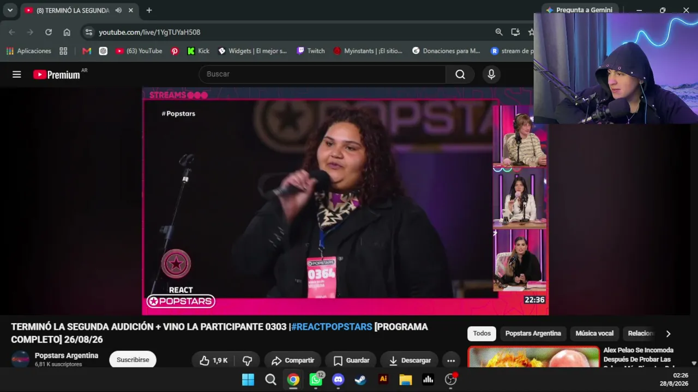Open the YouTube guide hamburger menu
Viewport: 698px width, 392px height.
point(17,75)
